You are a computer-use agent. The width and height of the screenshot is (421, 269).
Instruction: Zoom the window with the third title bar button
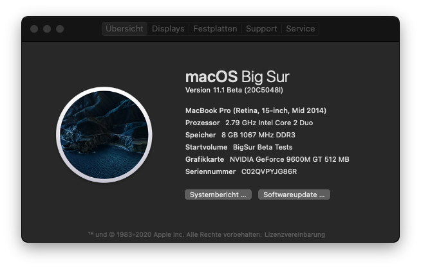point(60,29)
